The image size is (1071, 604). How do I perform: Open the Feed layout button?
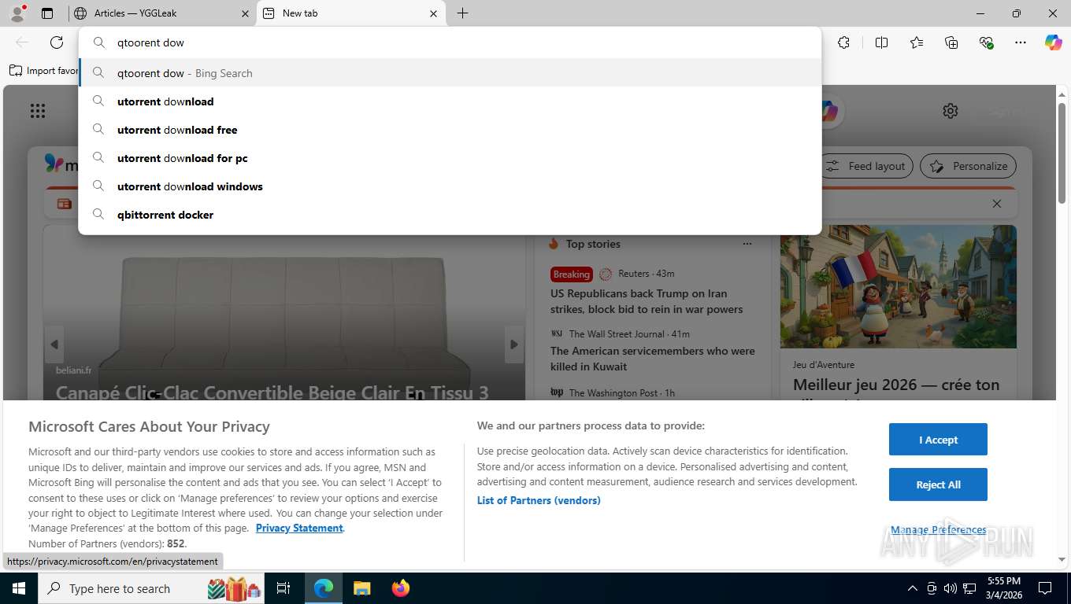(x=866, y=166)
